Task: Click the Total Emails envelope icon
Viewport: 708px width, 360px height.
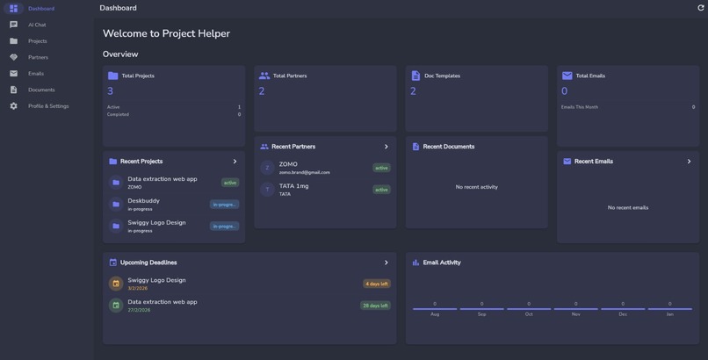Action: pos(567,76)
